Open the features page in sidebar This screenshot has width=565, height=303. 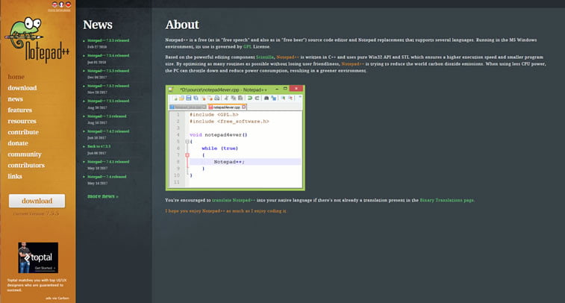click(x=20, y=110)
